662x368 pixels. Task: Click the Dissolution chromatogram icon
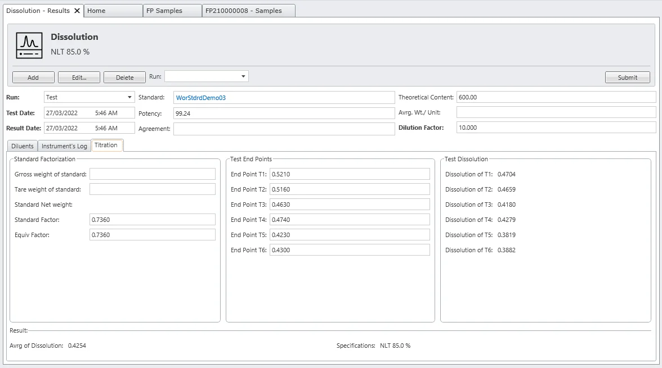point(29,46)
